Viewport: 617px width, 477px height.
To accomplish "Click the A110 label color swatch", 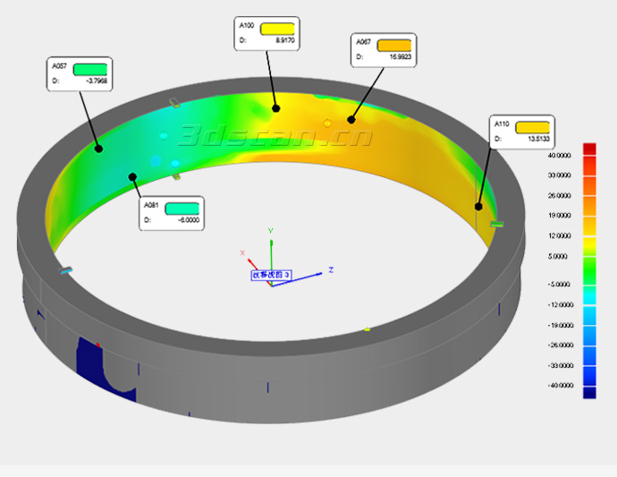I will (x=531, y=128).
